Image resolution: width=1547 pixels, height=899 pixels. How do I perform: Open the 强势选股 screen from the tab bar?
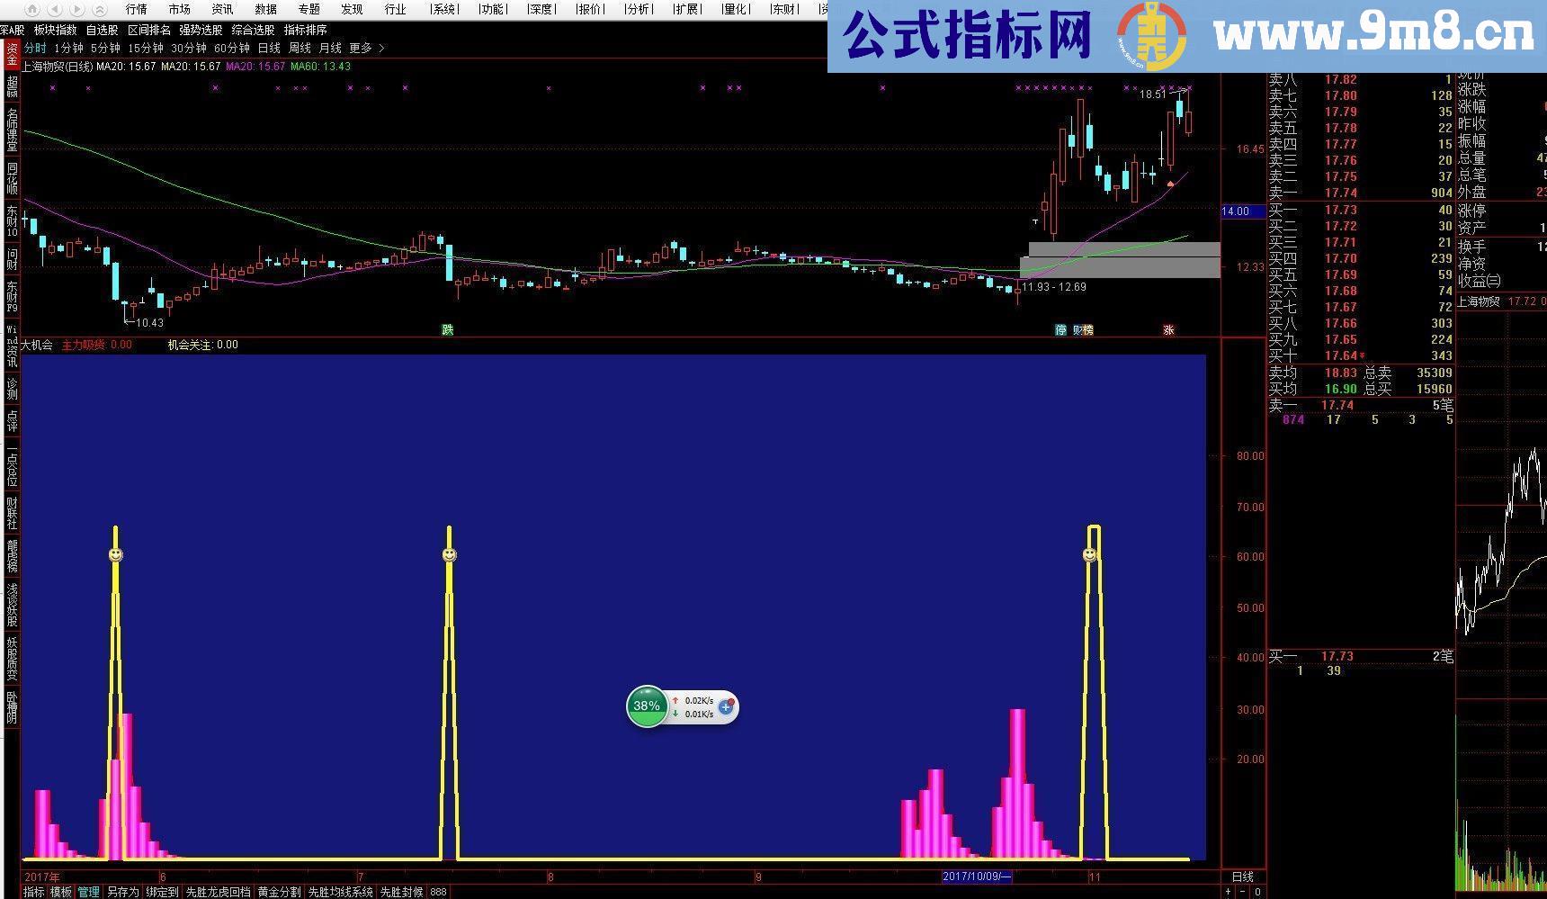[201, 29]
